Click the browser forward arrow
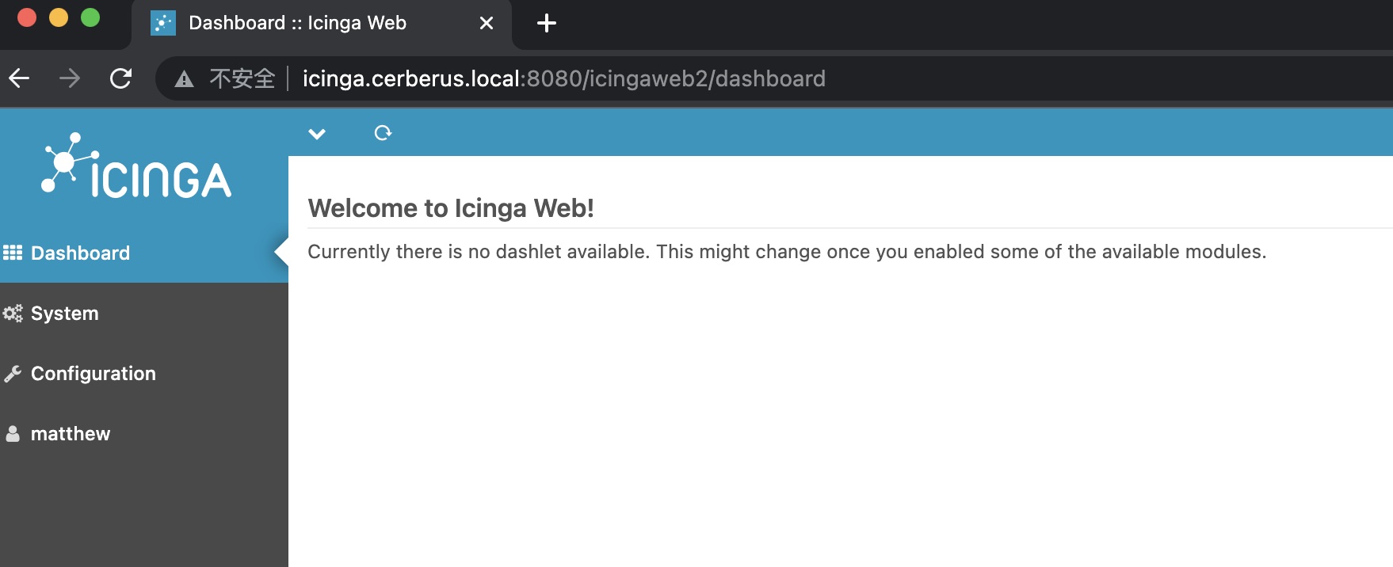1393x567 pixels. pyautogui.click(x=70, y=78)
